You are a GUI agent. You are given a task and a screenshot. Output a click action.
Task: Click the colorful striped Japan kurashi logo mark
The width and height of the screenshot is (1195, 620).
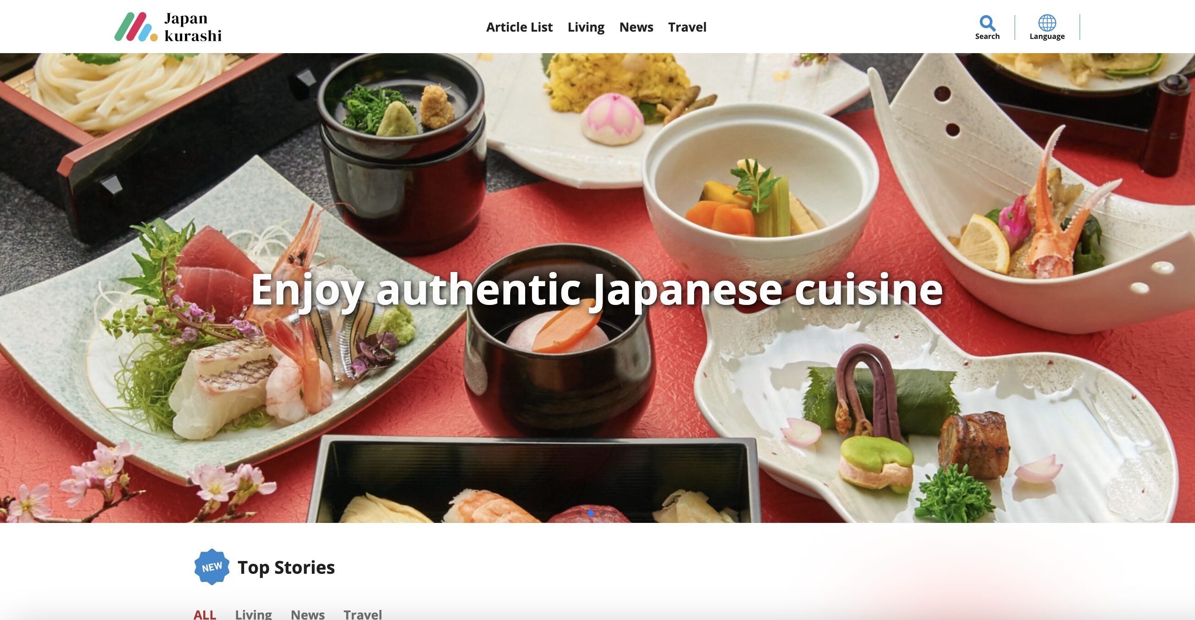pos(136,27)
